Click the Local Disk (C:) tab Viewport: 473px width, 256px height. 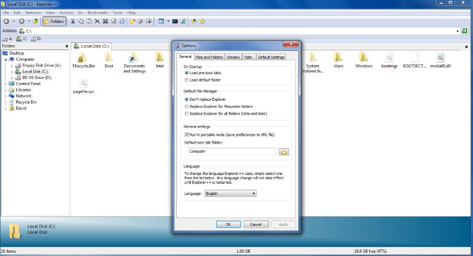pos(92,46)
